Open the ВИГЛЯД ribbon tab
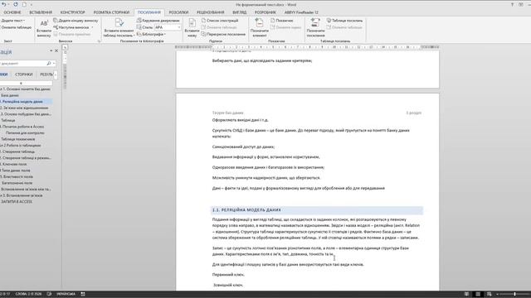The width and height of the screenshot is (531, 298). coord(240,12)
